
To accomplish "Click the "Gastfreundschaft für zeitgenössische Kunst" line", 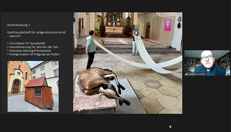I will 36,32.
